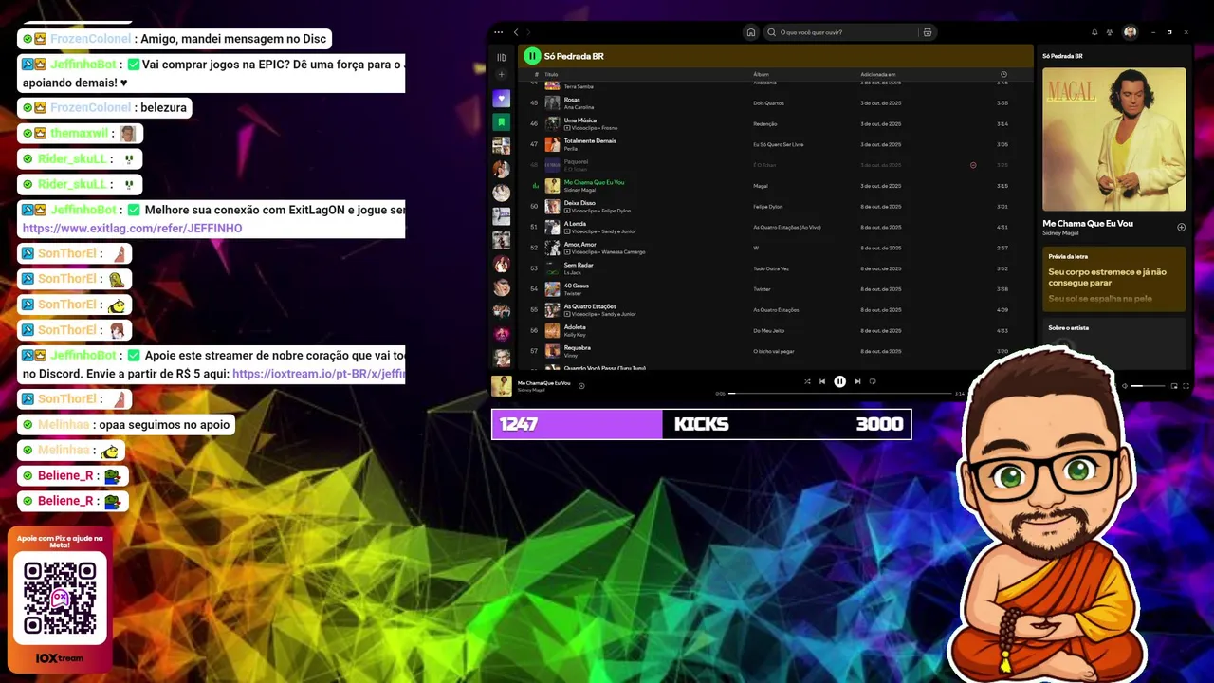Pause playback in the player bar
The image size is (1214, 683).
pyautogui.click(x=839, y=381)
